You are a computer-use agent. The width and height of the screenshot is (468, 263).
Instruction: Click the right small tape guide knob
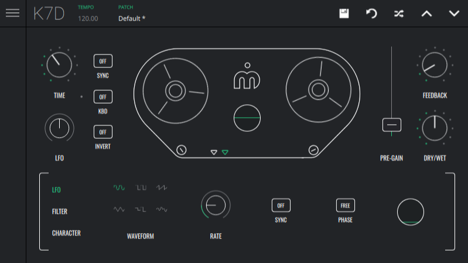coord(313,150)
